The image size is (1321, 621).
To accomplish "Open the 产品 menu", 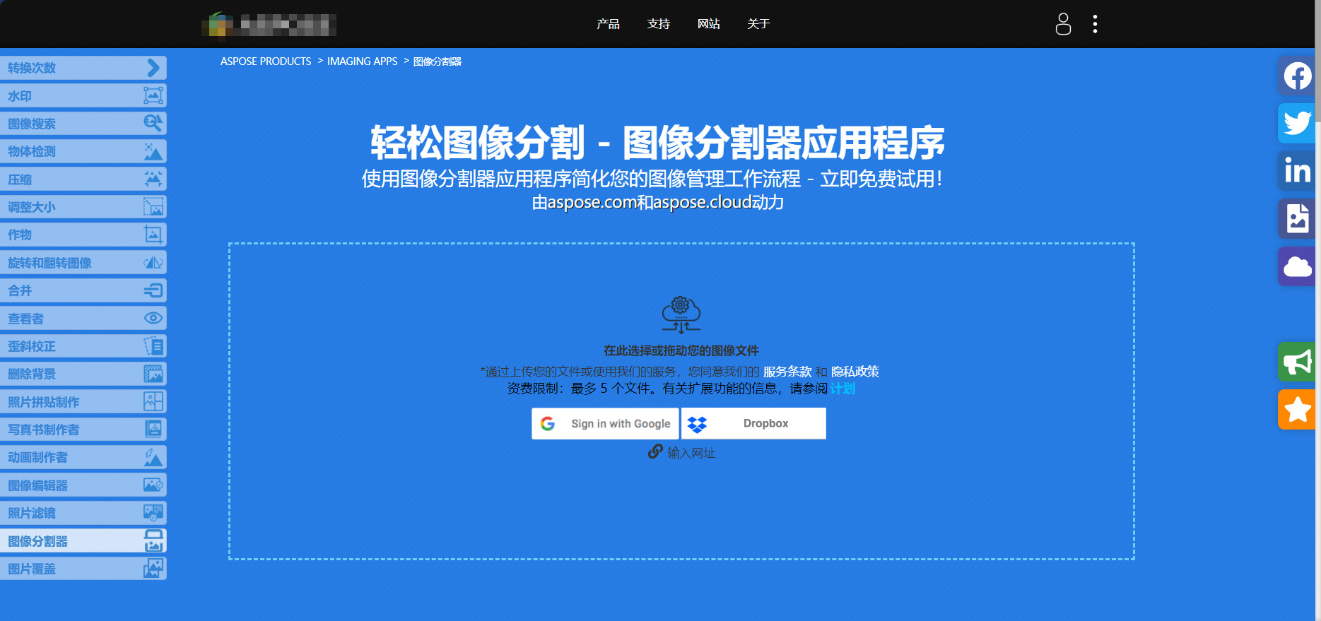I will click(608, 24).
